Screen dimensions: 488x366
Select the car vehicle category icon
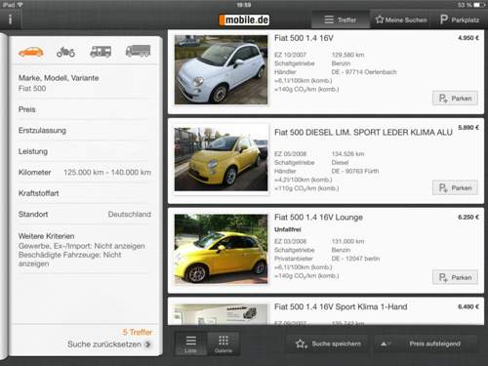31,52
